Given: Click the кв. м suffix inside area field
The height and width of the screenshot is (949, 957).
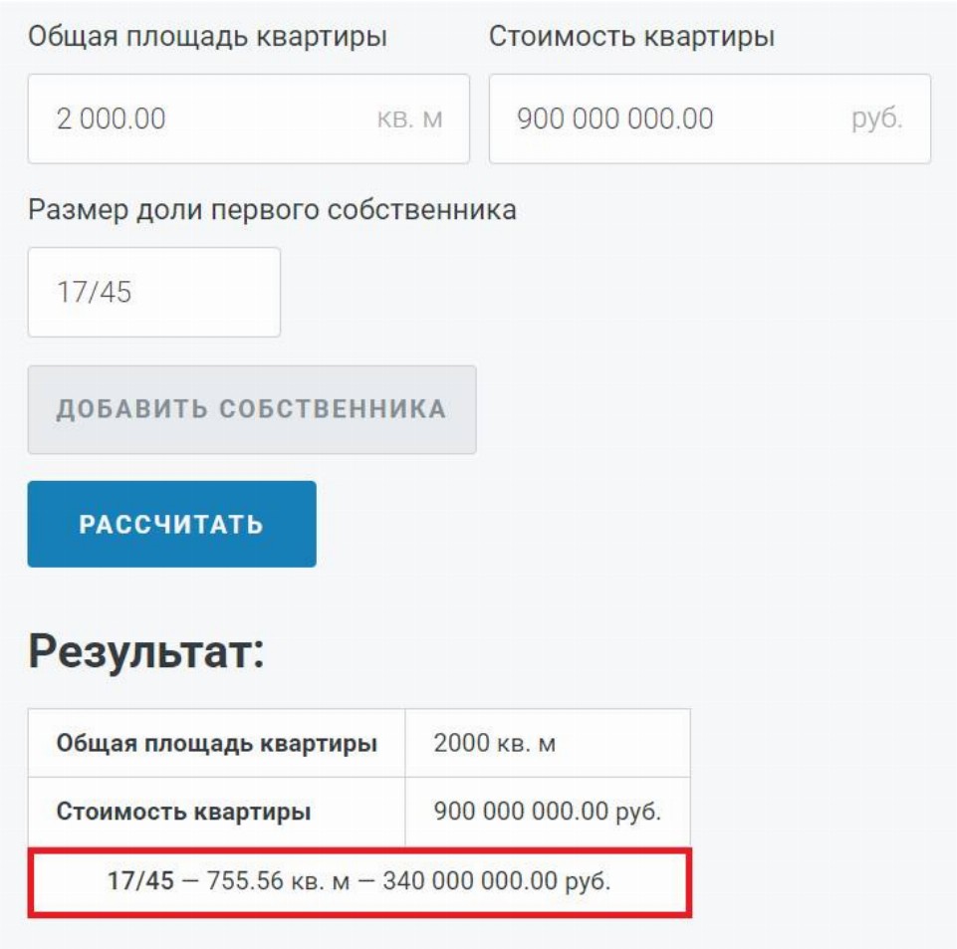Looking at the screenshot, I should click(x=408, y=119).
